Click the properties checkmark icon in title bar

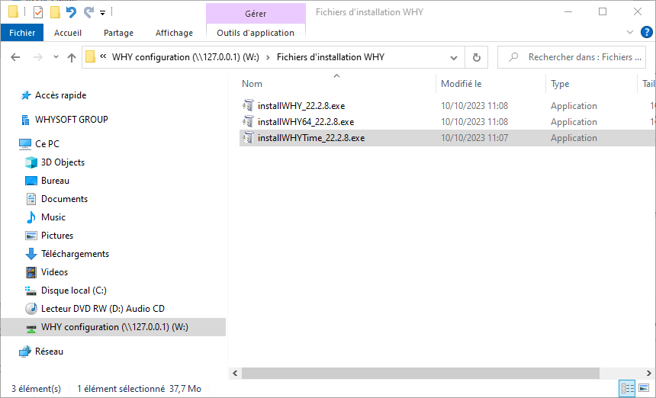(38, 12)
